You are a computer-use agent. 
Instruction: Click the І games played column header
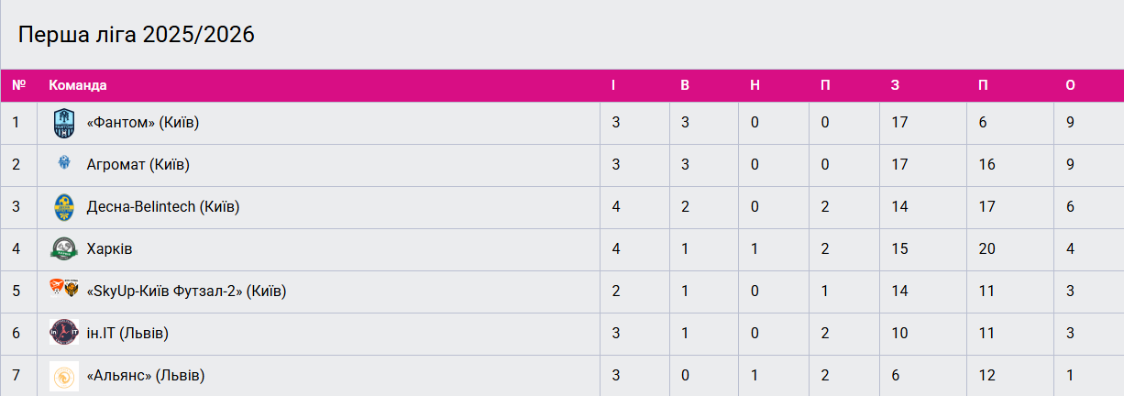pos(614,85)
